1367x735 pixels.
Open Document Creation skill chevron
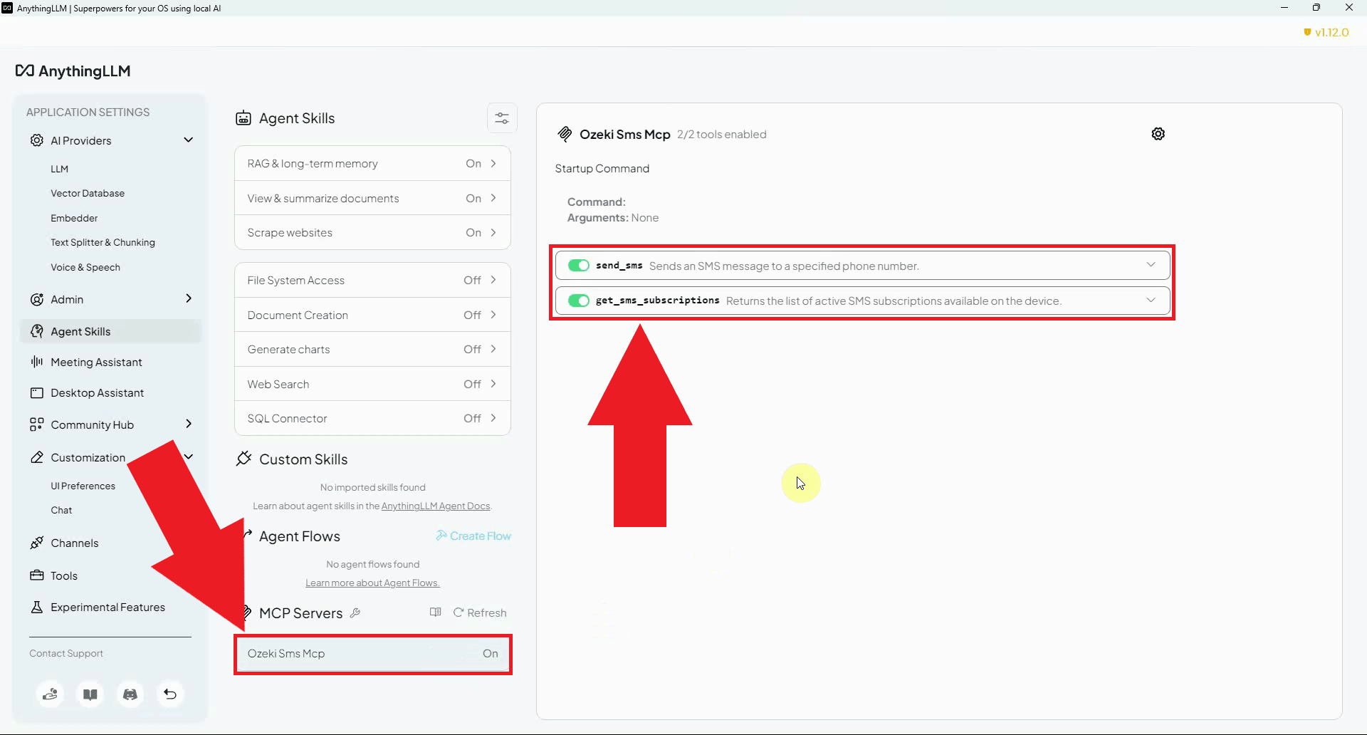[x=493, y=315]
